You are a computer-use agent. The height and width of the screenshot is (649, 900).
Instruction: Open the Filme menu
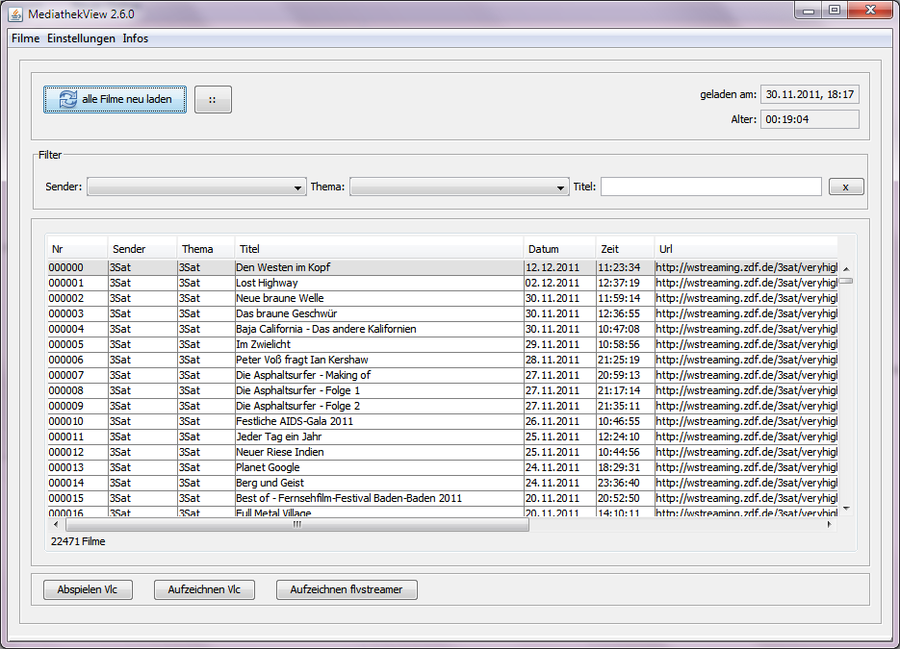pyautogui.click(x=25, y=38)
